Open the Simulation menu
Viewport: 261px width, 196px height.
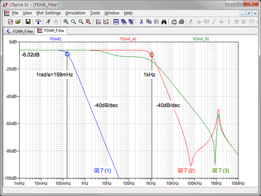75,13
